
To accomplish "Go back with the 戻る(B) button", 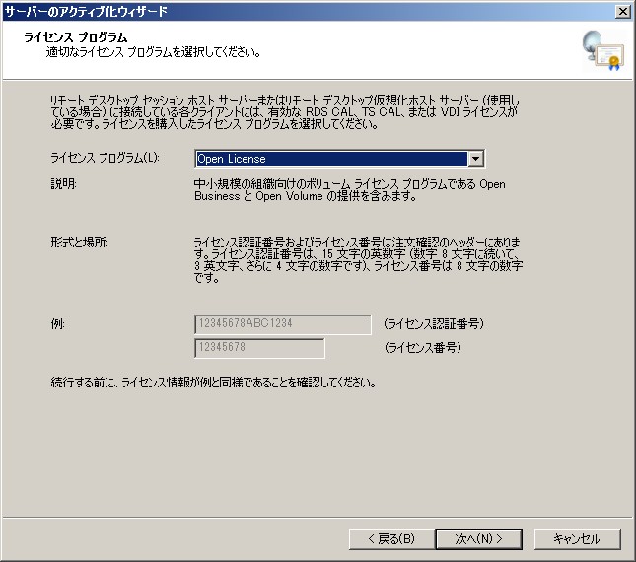I will click(x=390, y=539).
